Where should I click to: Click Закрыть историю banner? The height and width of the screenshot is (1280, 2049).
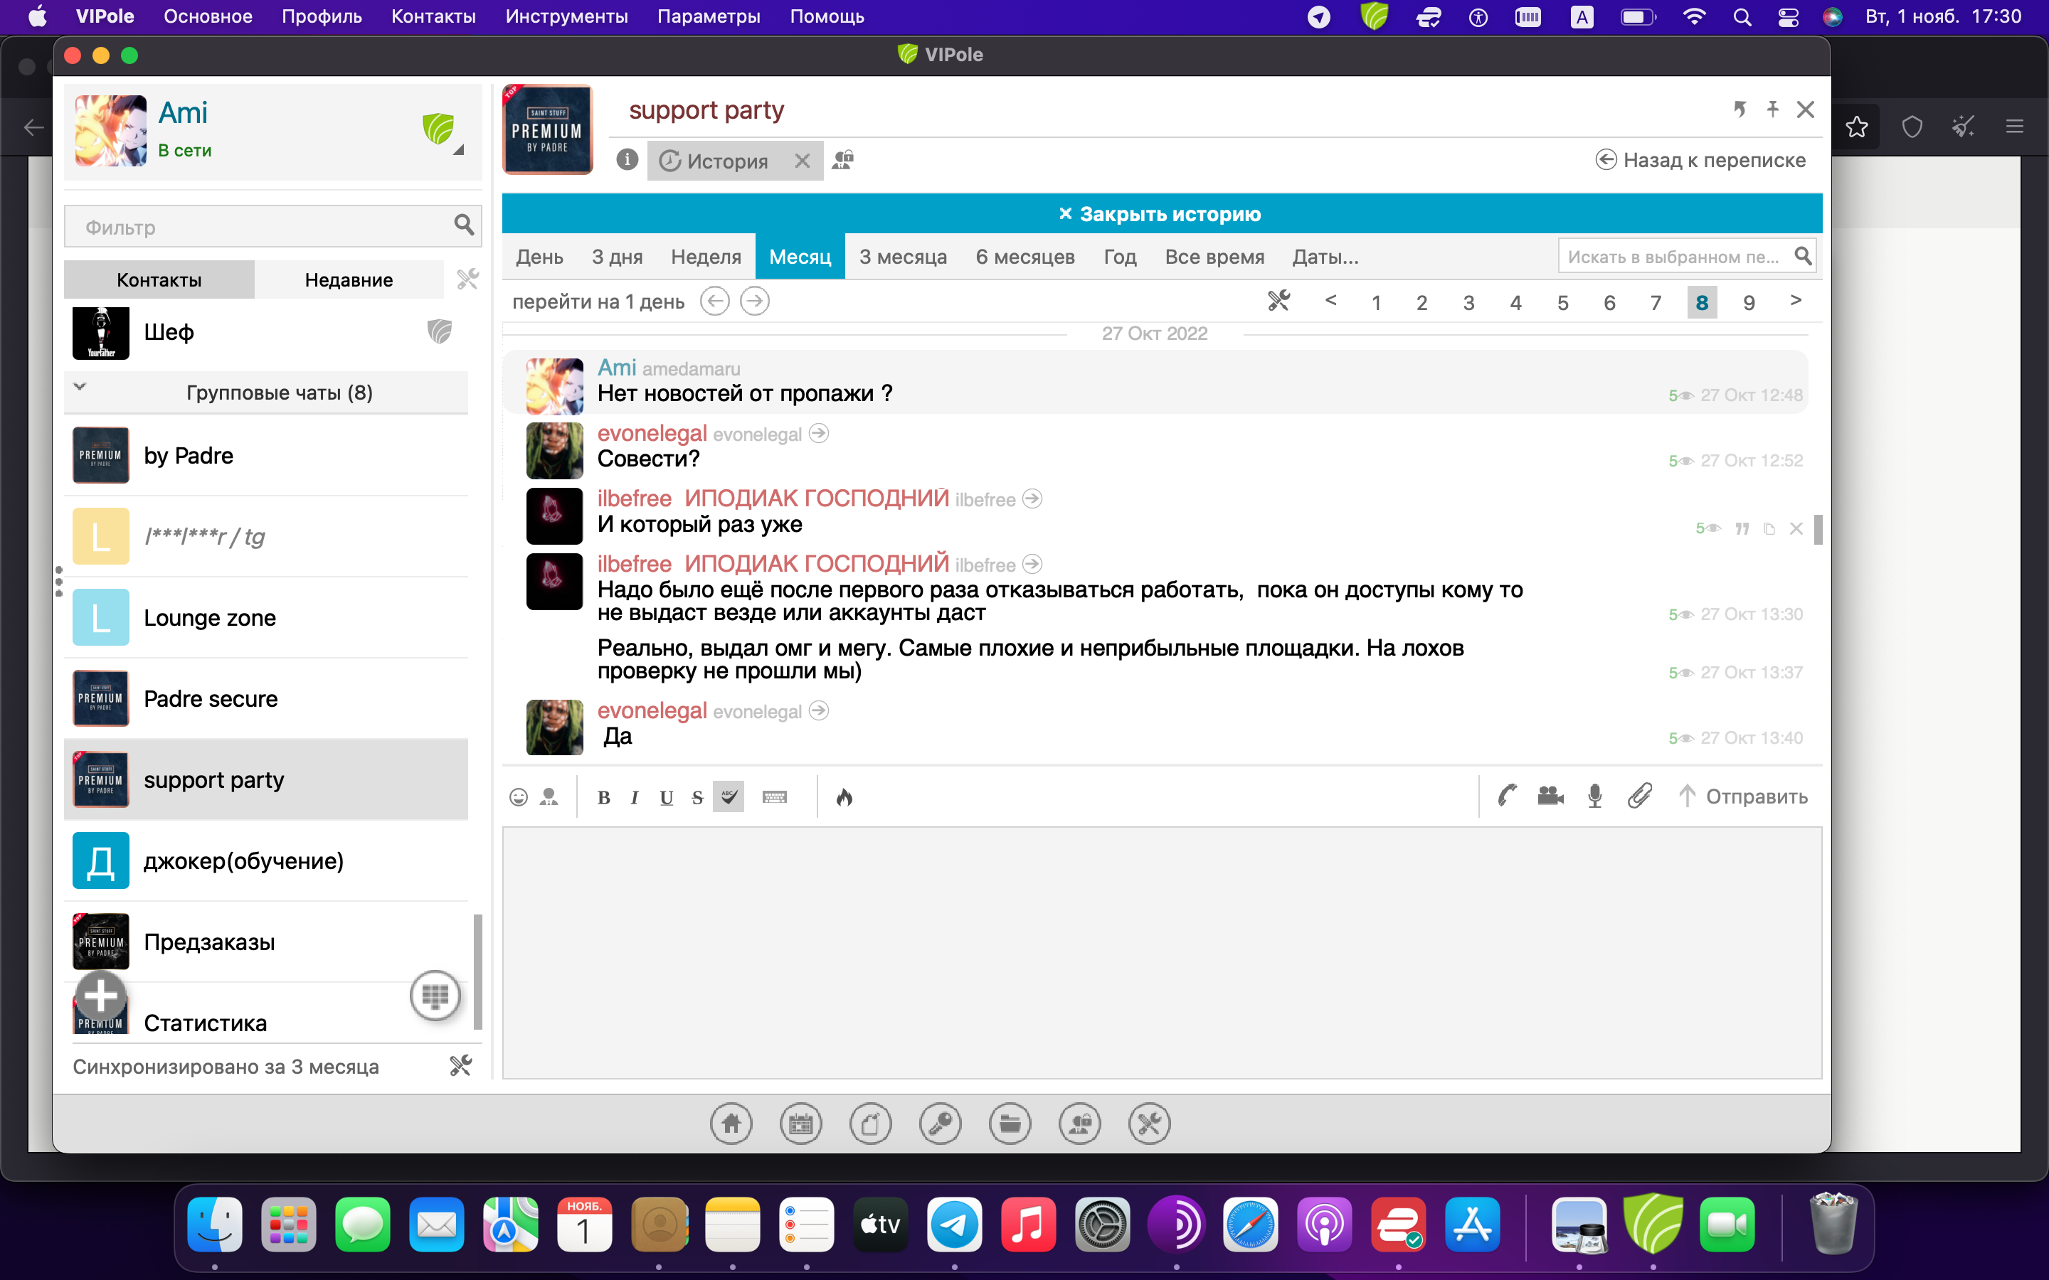click(1161, 213)
